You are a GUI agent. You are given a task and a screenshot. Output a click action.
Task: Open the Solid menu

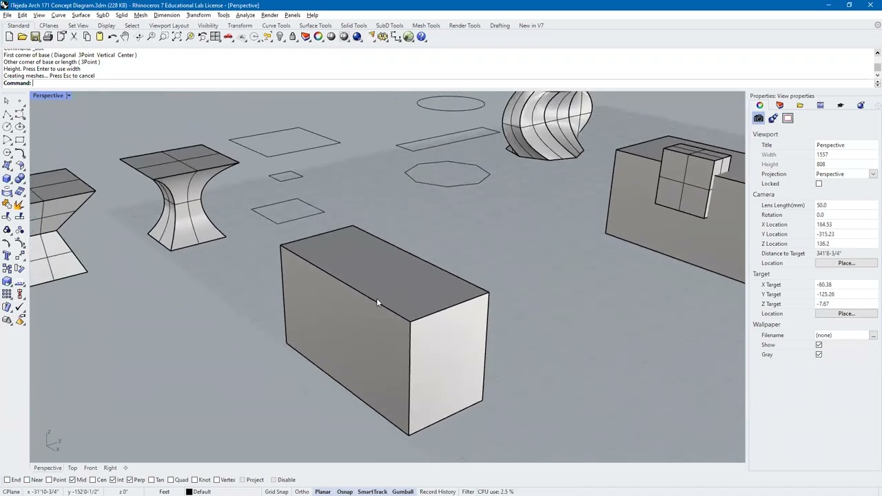click(121, 15)
